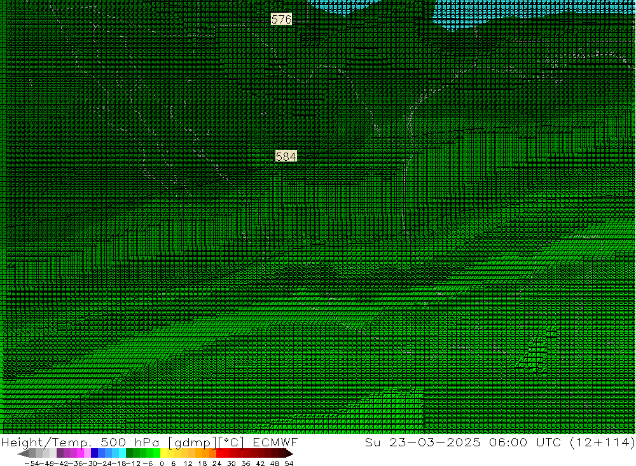Click the -54 legend value
Image resolution: width=636 pixels, height=466 pixels.
pos(32,463)
